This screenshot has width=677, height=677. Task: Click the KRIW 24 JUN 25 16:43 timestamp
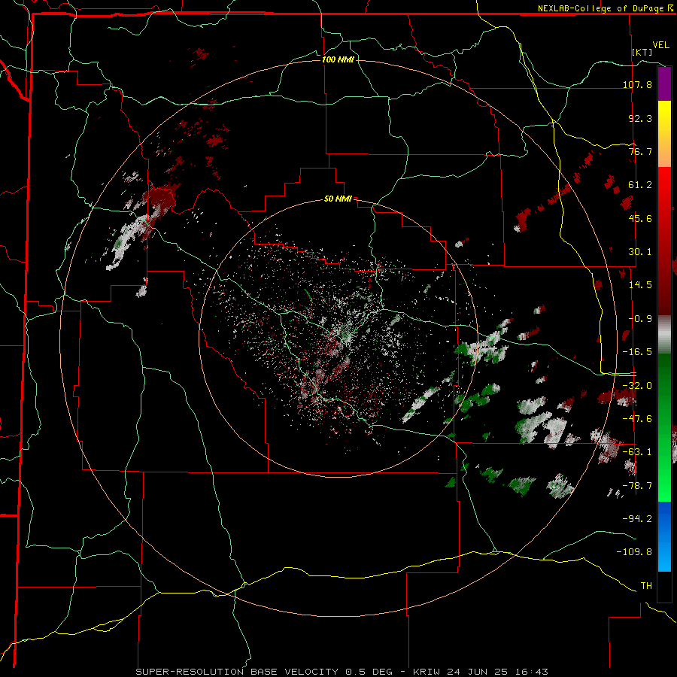pyautogui.click(x=481, y=672)
